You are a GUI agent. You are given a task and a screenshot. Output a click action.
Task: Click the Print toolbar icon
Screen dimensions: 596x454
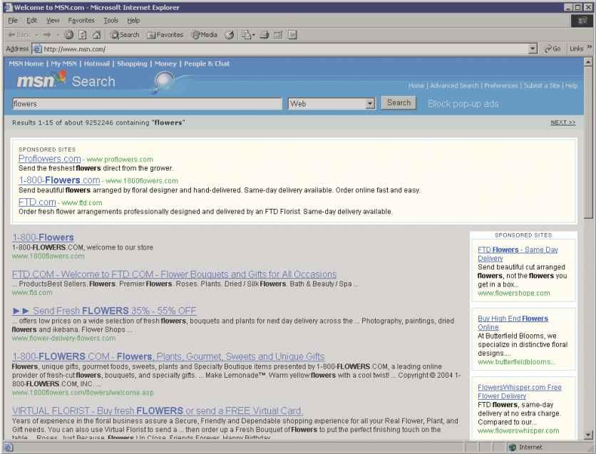[263, 34]
